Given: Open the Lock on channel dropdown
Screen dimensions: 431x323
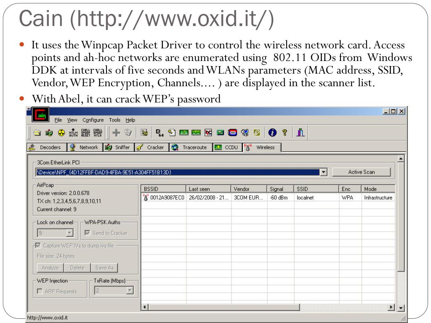Looking at the screenshot, I should (x=70, y=233).
